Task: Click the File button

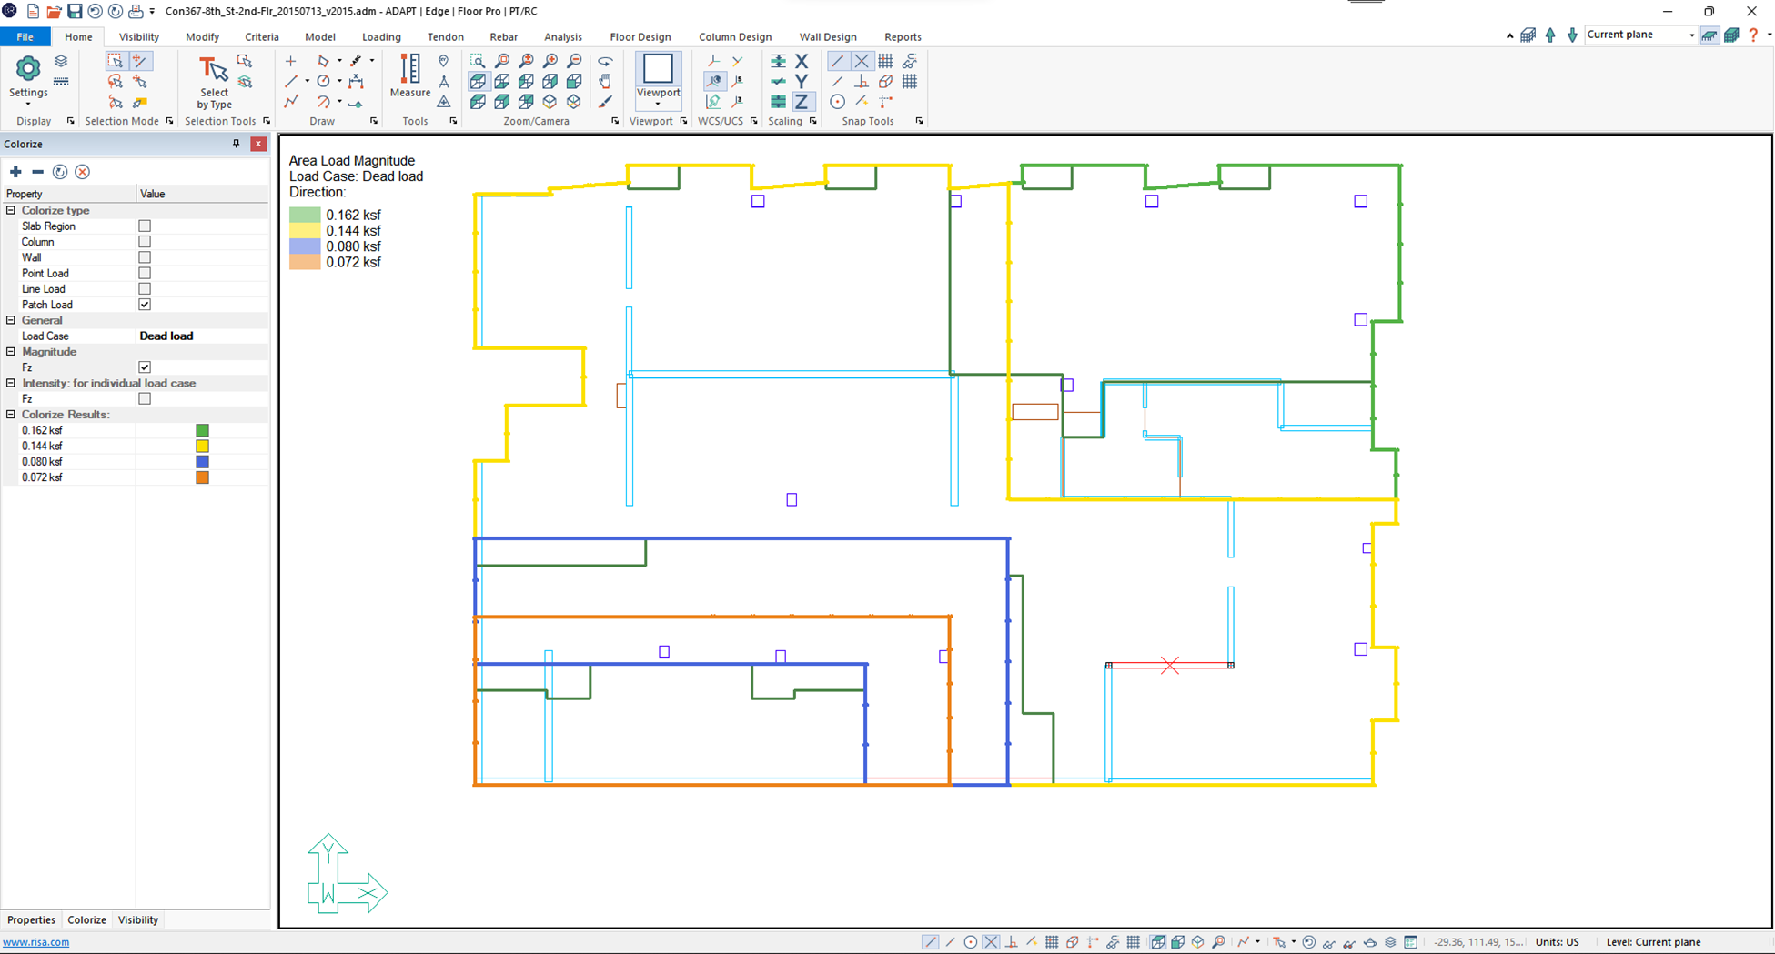Action: (x=25, y=37)
